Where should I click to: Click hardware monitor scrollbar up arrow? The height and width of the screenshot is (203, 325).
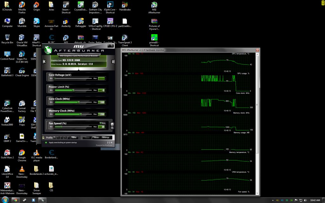point(257,55)
